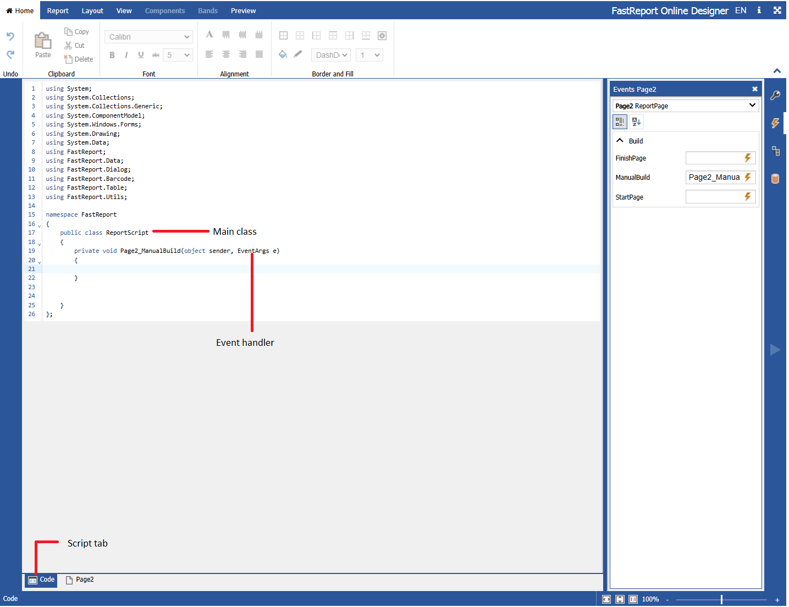
Task: Open the info icon in header
Action: point(759,10)
